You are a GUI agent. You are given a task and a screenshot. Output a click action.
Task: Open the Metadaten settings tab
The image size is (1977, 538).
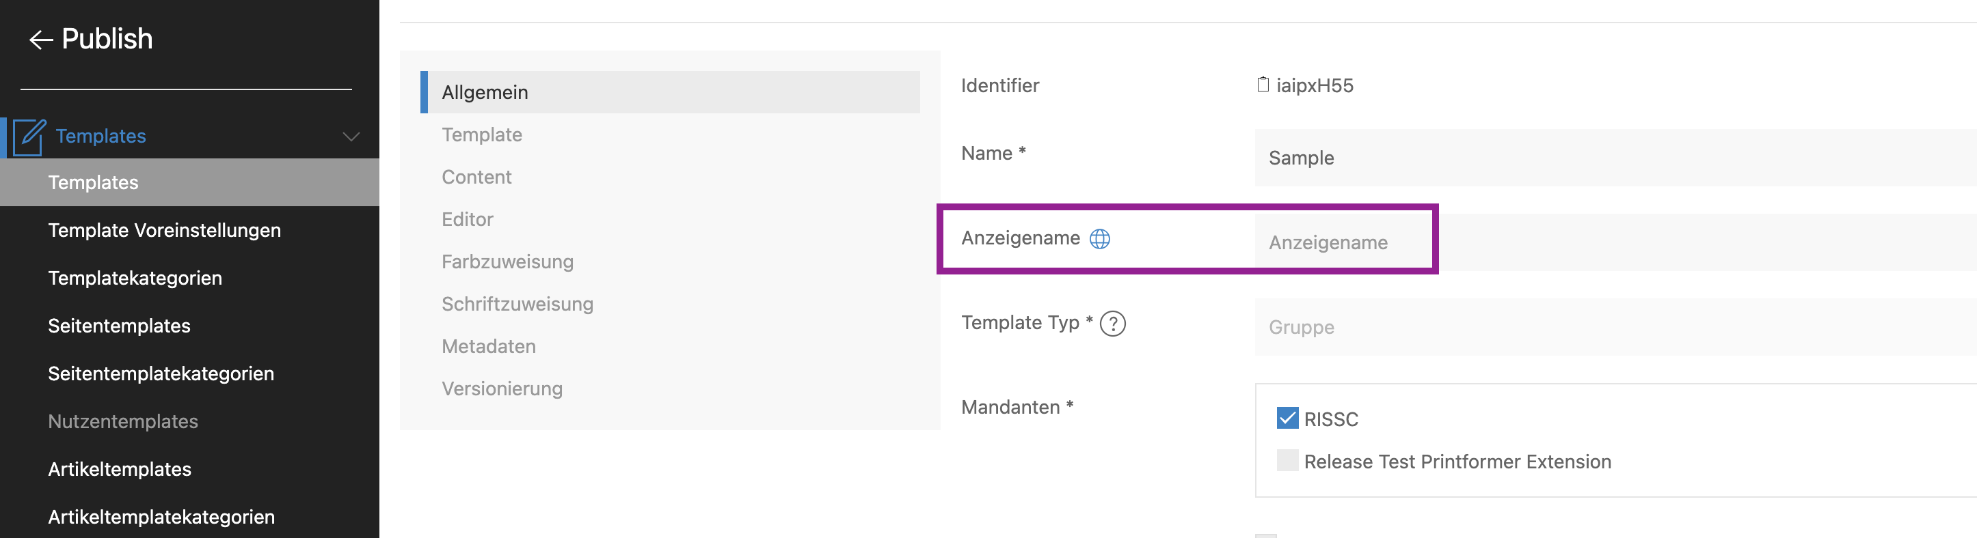(x=489, y=346)
